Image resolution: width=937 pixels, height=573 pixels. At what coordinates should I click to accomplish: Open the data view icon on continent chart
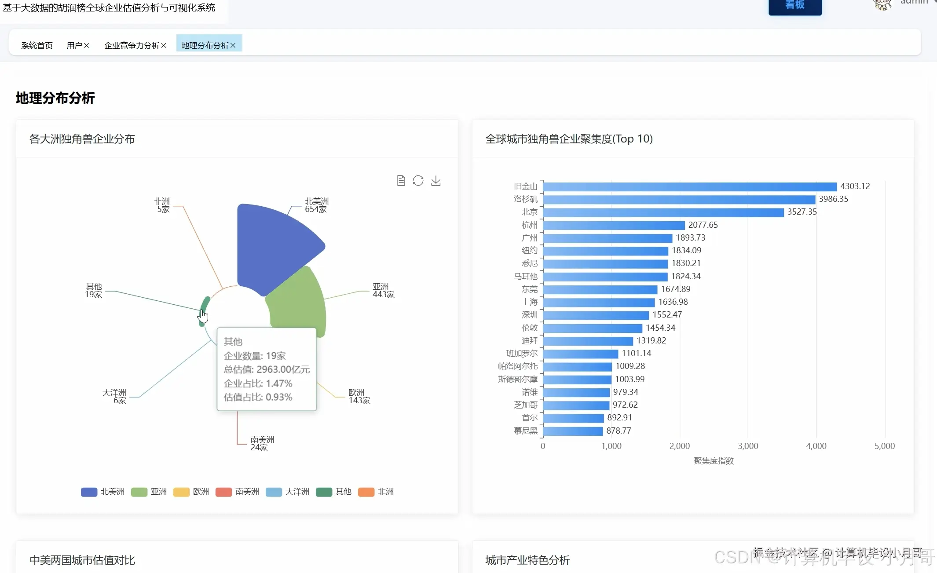pos(401,180)
